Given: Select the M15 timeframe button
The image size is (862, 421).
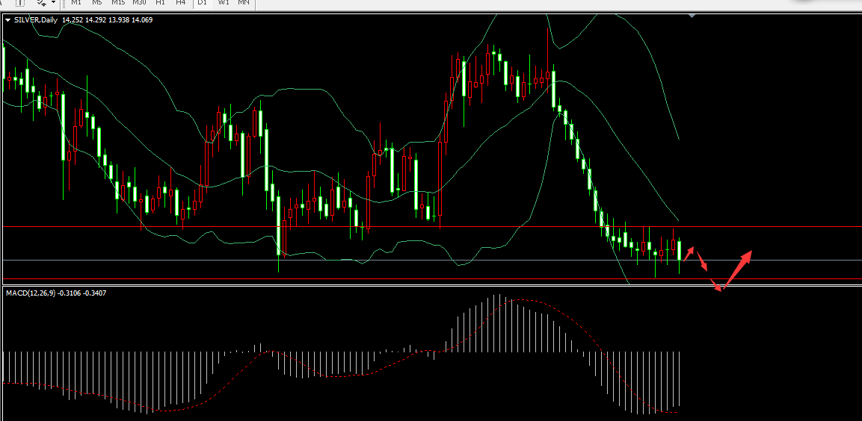Looking at the screenshot, I should tap(118, 3).
